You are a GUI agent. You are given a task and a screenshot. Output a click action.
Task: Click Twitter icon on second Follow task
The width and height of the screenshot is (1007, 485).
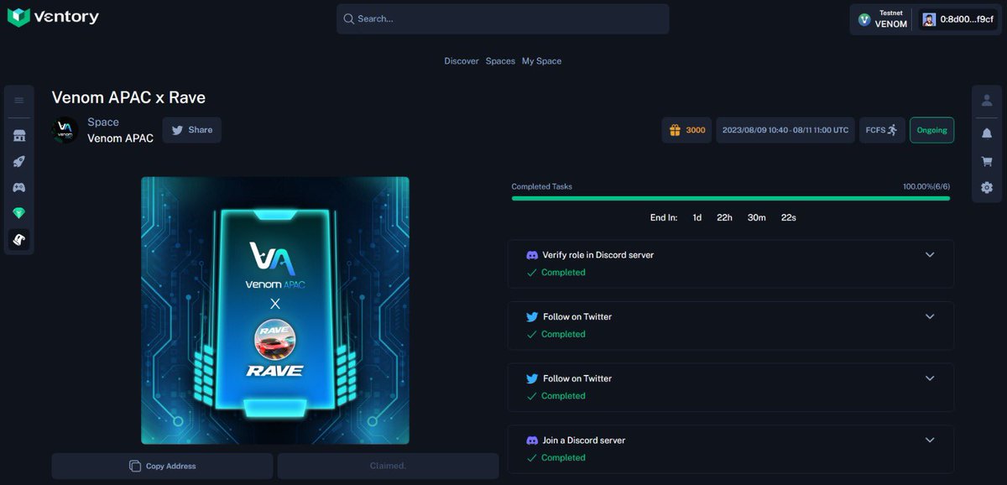[x=532, y=378]
